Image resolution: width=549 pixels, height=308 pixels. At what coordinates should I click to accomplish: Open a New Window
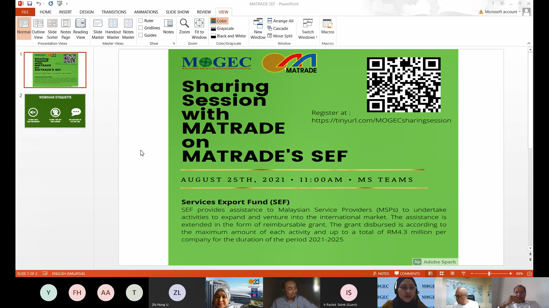tap(258, 29)
